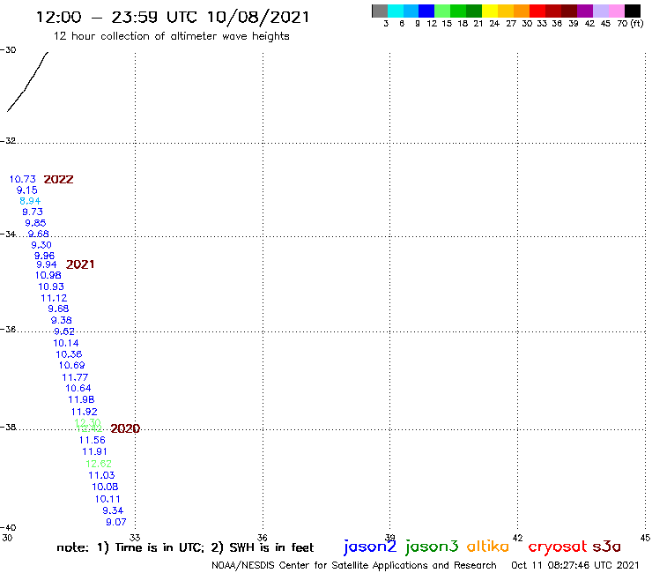Select the yellow 24 ft legend swatch
Screen dimensions: 652x573
point(490,11)
